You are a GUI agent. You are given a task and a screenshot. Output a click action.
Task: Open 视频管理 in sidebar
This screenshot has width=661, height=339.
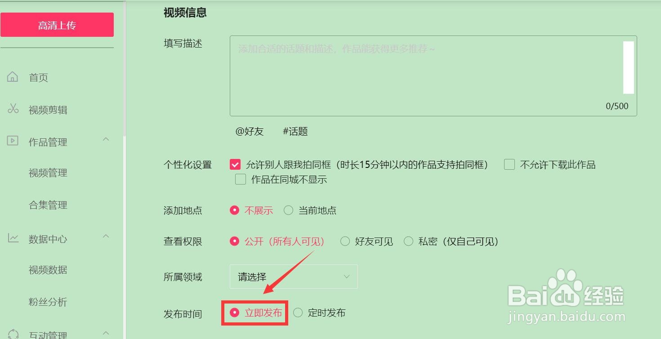click(48, 173)
